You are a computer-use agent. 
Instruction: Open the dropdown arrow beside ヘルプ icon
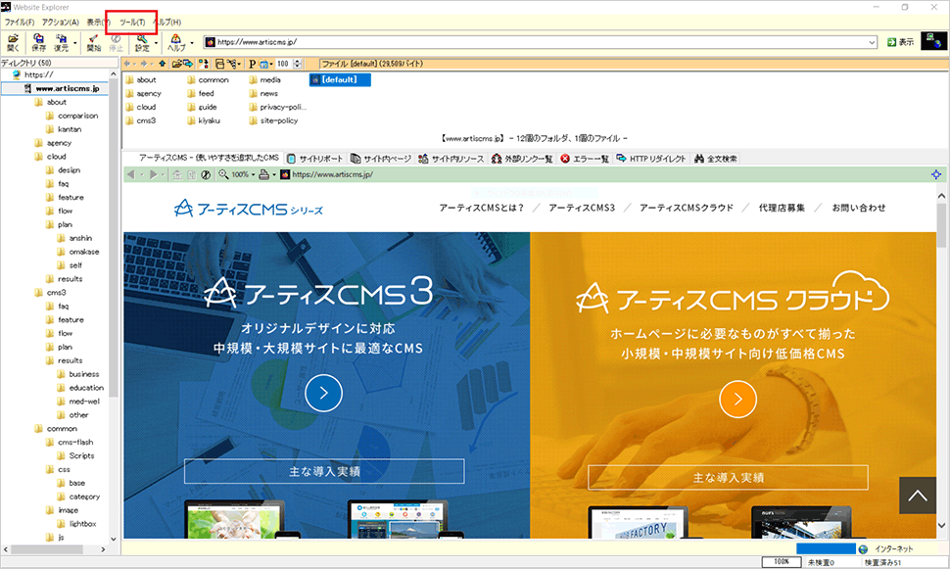[x=191, y=43]
